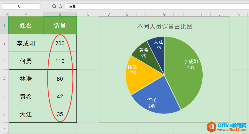
Task: Click the fx insert function icon
Action: [x=61, y=6]
